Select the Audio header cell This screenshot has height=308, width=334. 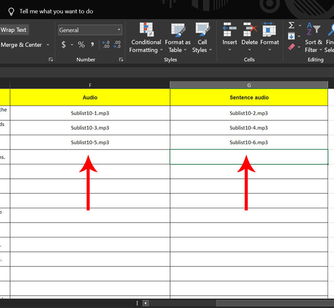(90, 97)
